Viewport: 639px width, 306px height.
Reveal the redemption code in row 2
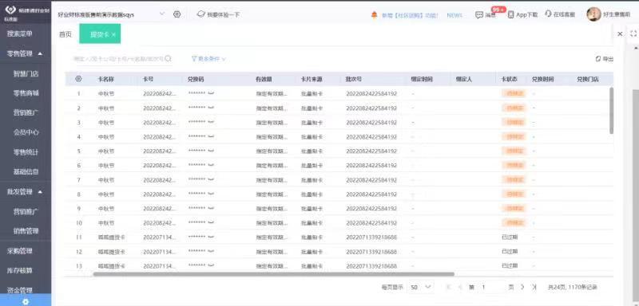[211, 108]
